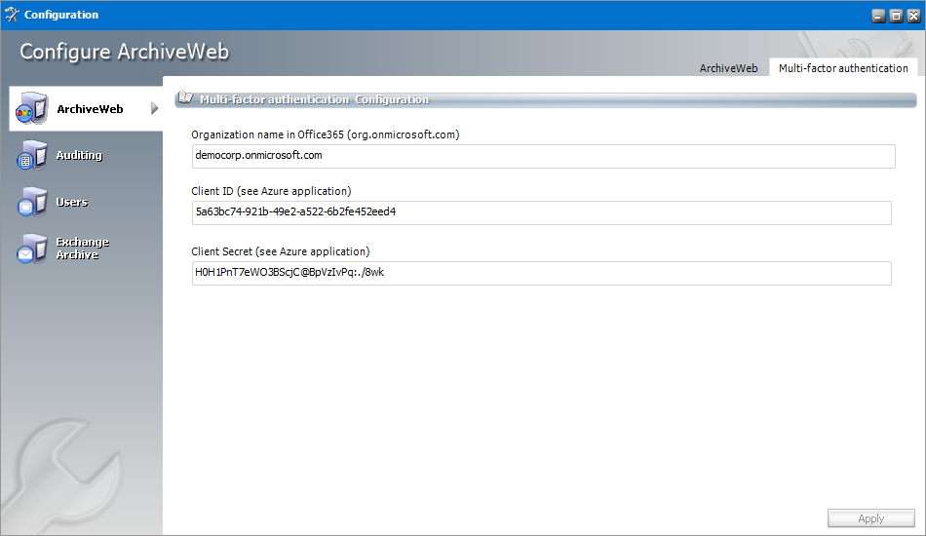Image resolution: width=926 pixels, height=536 pixels.
Task: Click the book icon in section header
Action: coord(185,98)
